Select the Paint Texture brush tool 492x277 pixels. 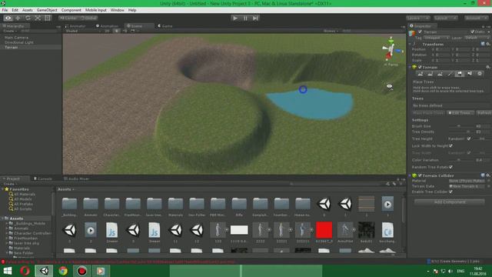450,74
